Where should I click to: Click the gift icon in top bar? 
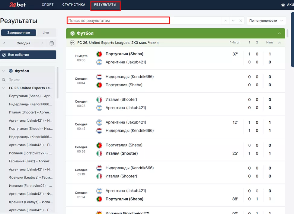point(283,5)
